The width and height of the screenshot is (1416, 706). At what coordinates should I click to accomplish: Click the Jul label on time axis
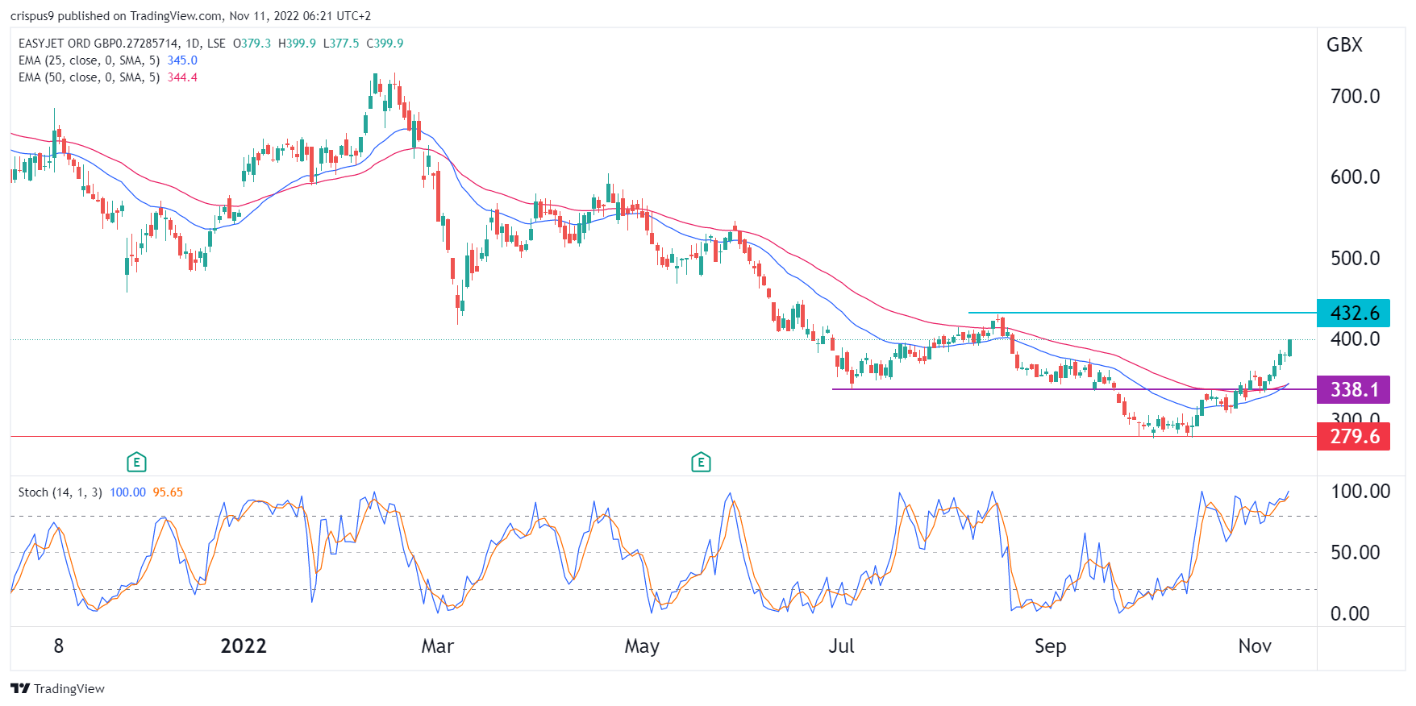click(x=841, y=646)
